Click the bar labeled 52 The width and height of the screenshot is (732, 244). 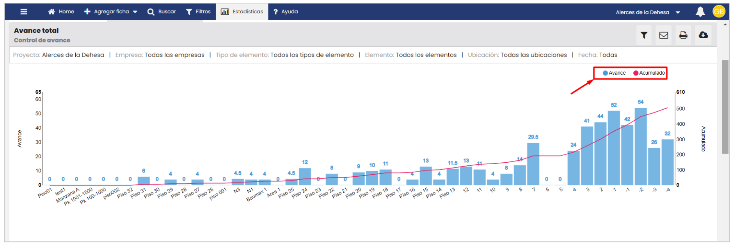pyautogui.click(x=614, y=148)
